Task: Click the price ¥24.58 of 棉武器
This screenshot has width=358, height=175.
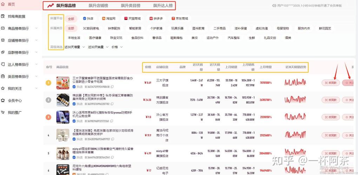Action: click(147, 100)
